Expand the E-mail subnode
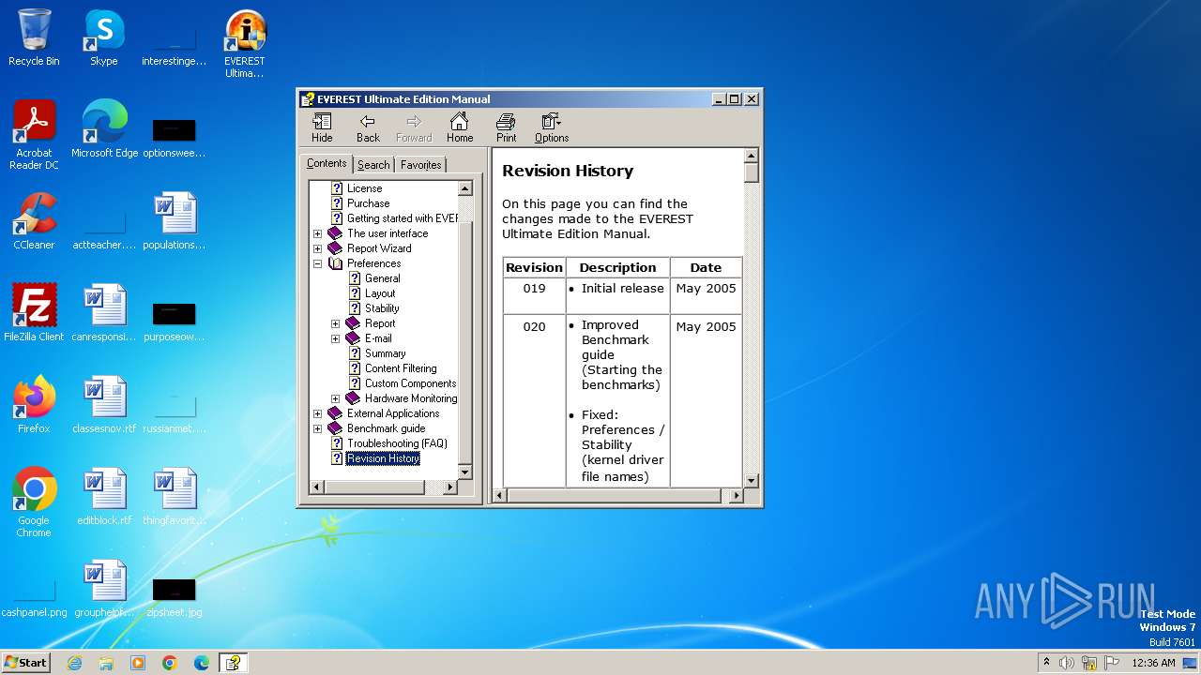The image size is (1201, 675). point(335,338)
